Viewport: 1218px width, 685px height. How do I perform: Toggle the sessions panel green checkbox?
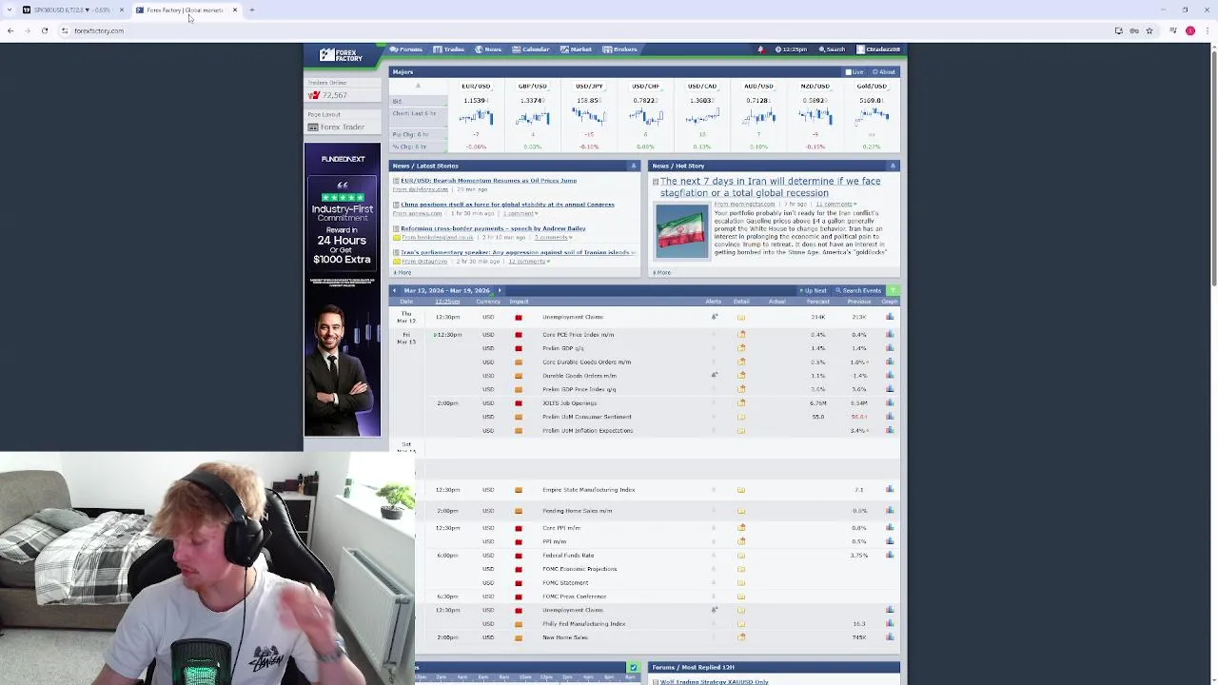[633, 668]
